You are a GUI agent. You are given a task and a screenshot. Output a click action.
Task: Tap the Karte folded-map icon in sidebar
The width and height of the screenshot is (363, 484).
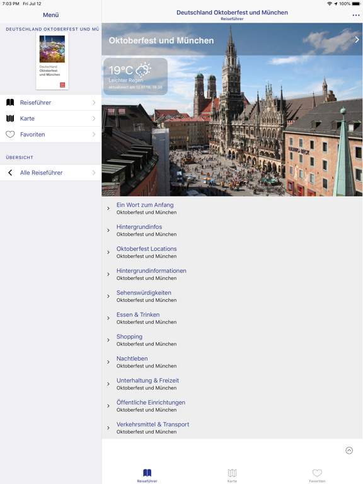10,118
